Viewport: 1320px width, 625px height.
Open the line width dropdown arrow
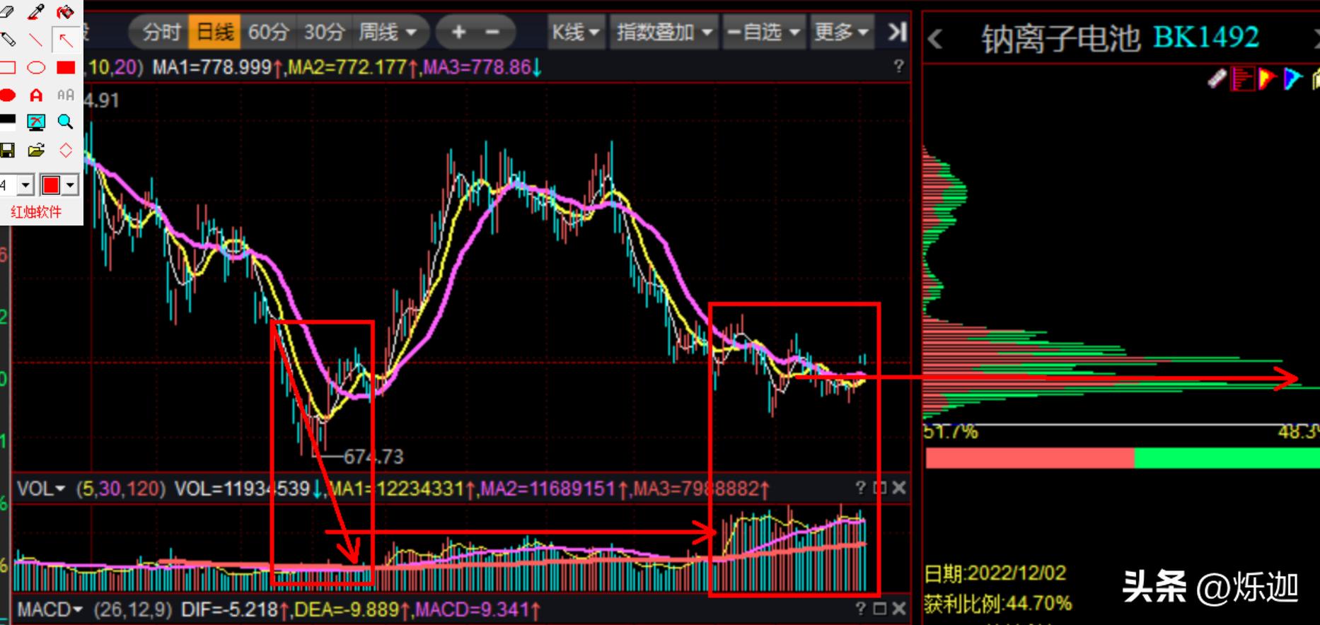click(25, 185)
